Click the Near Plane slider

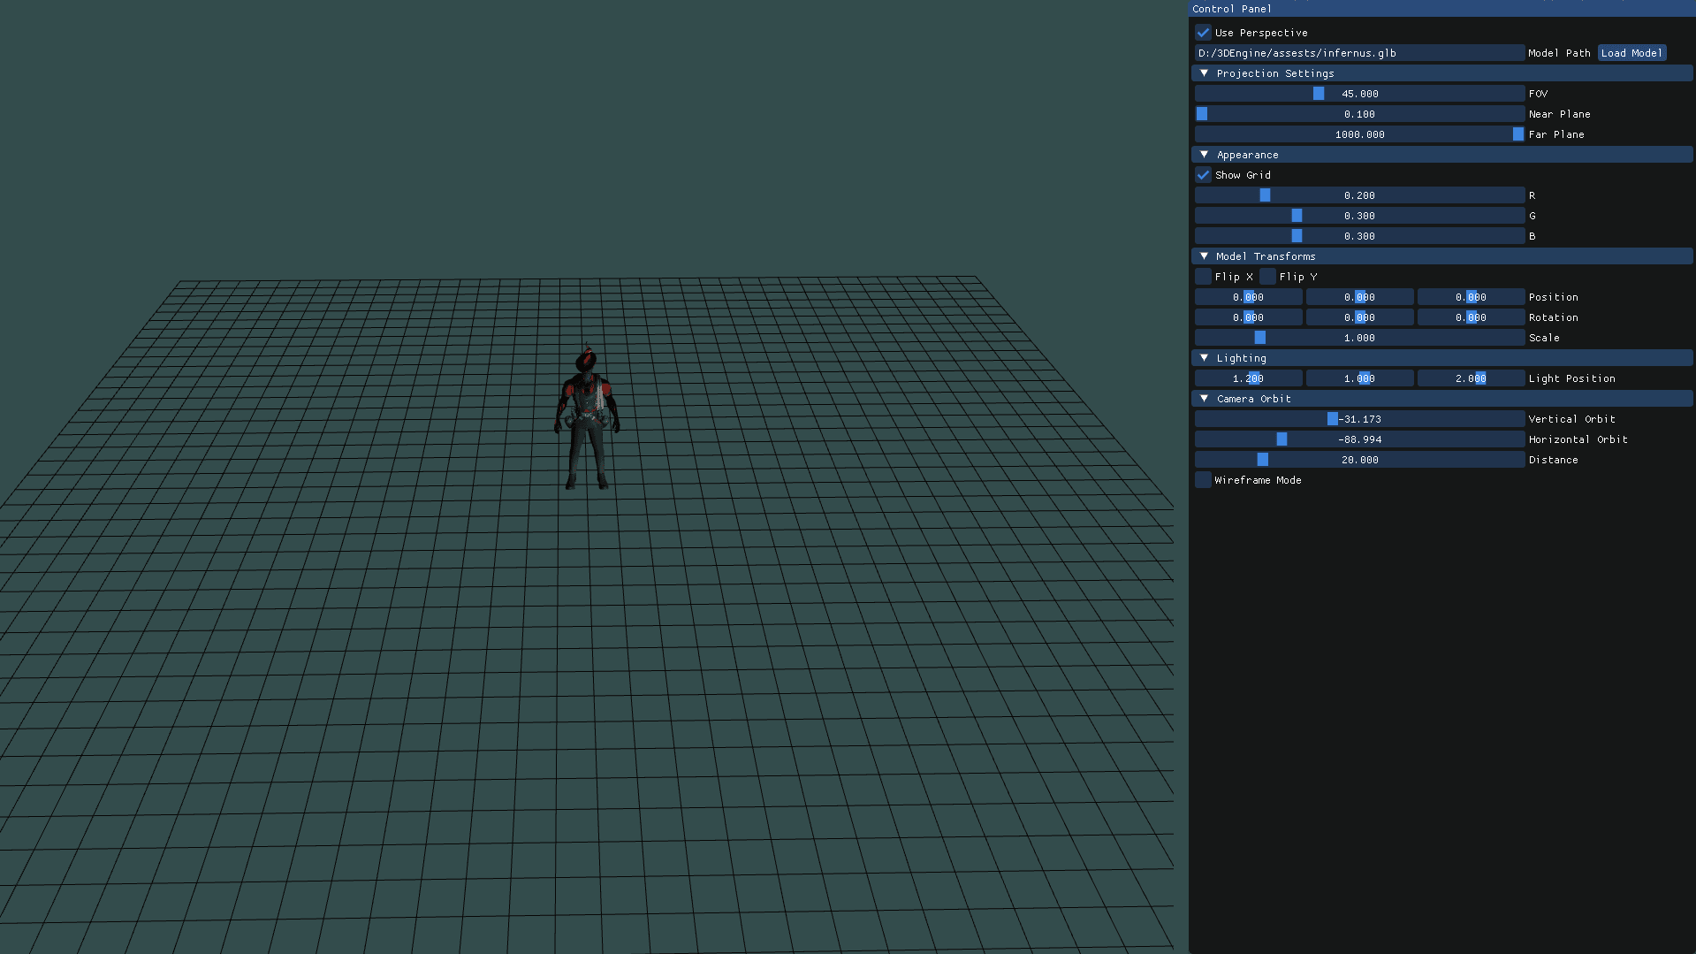[1359, 114]
